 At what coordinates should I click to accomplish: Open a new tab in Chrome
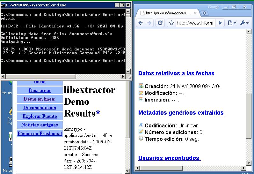tap(204, 13)
